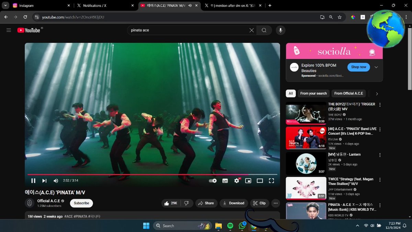This screenshot has width=412, height=232.
Task: Click Sociolla 'Shop now' ad button
Action: (x=358, y=67)
